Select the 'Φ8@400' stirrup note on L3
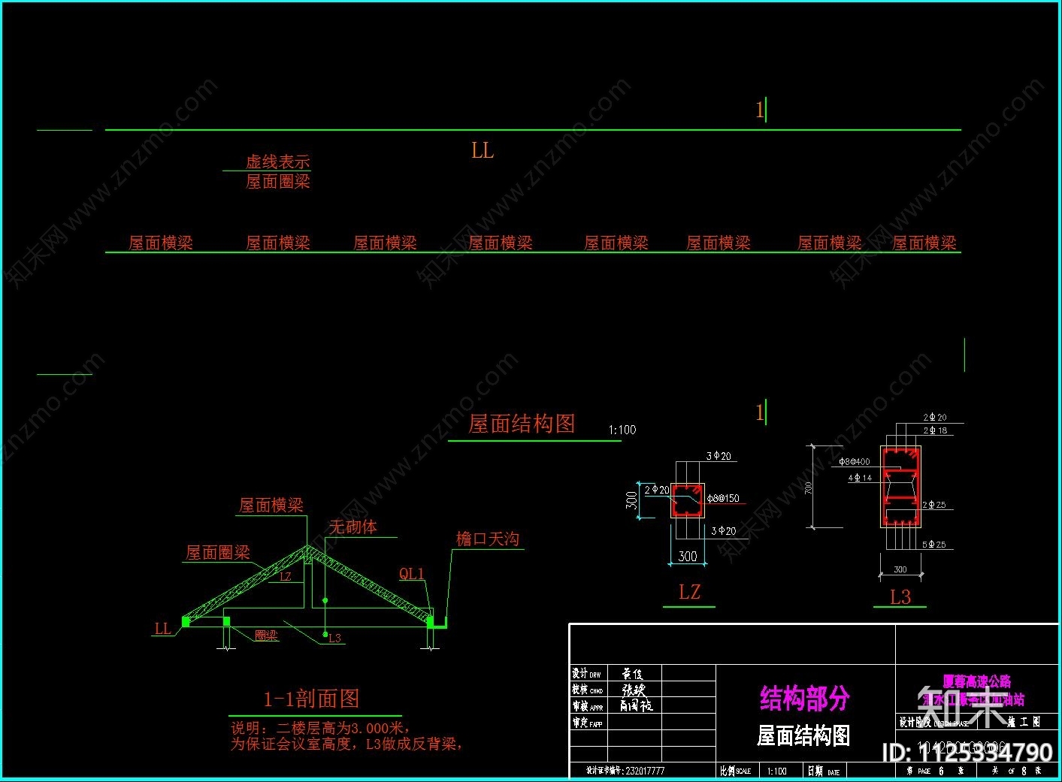 click(x=855, y=462)
